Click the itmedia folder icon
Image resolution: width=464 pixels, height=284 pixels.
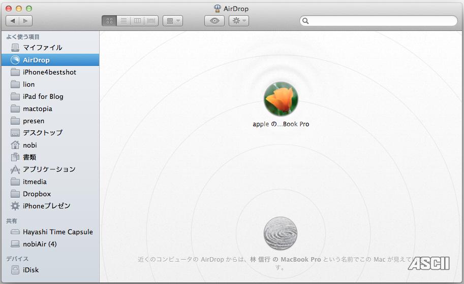(15, 182)
